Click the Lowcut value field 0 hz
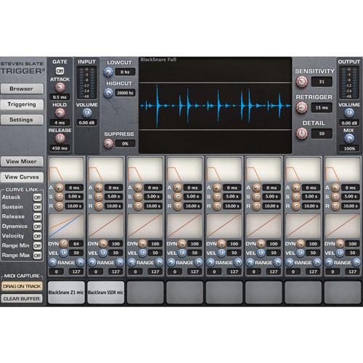The height and width of the screenshot is (363, 363). 125,72
